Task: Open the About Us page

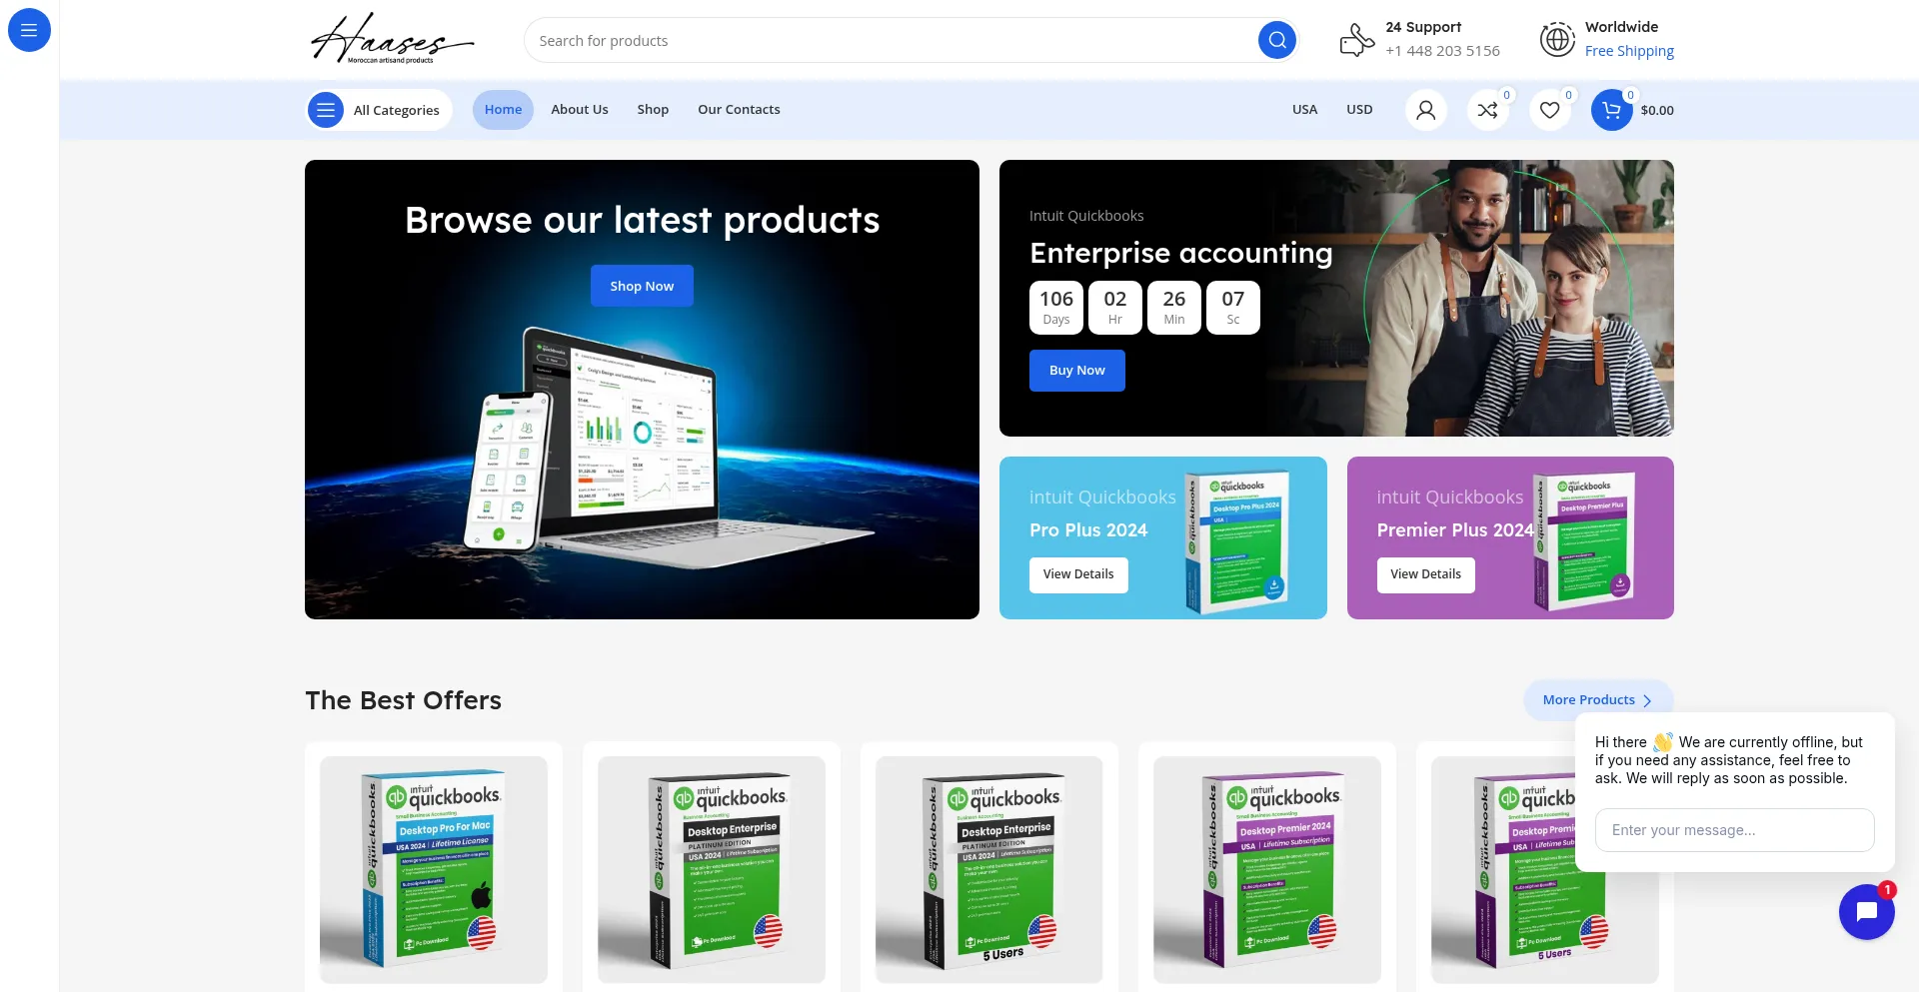Action: 580,110
